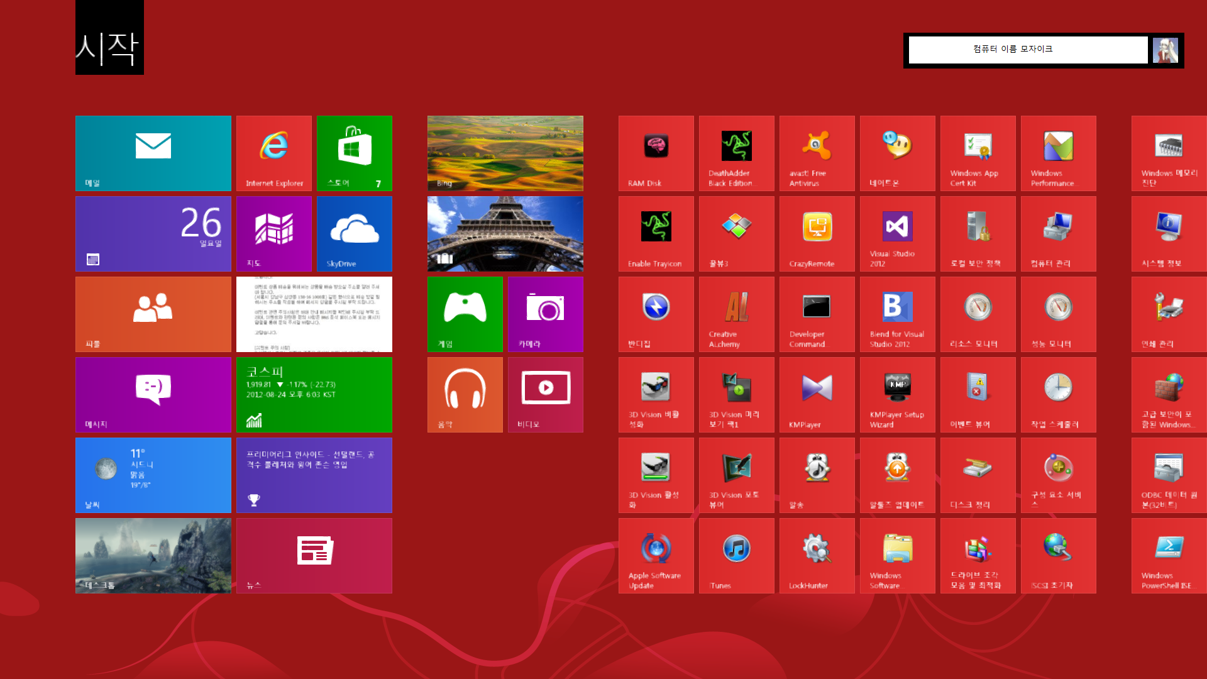The image size is (1207, 679).
Task: Open the News tile
Action: pos(314,556)
